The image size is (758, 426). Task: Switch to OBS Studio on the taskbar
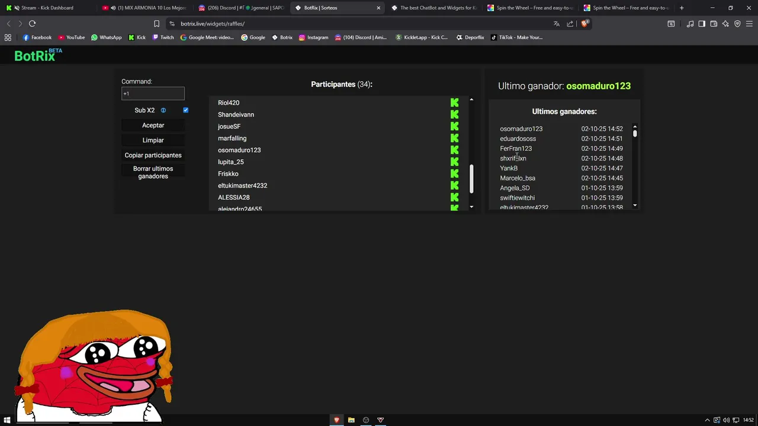pos(366,420)
